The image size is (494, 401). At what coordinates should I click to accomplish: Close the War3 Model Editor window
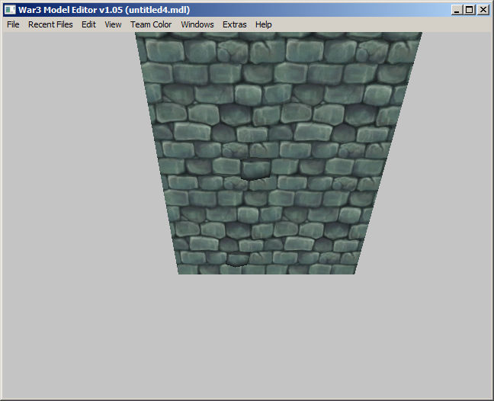pyautogui.click(x=483, y=10)
